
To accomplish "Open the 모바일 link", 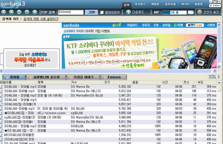I will (x=167, y=25).
